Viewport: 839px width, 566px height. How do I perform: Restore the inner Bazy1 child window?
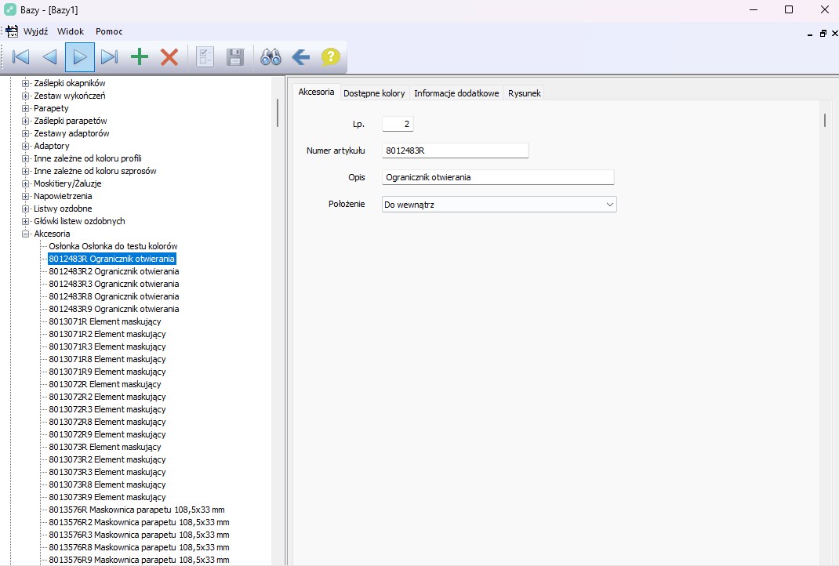tap(823, 33)
